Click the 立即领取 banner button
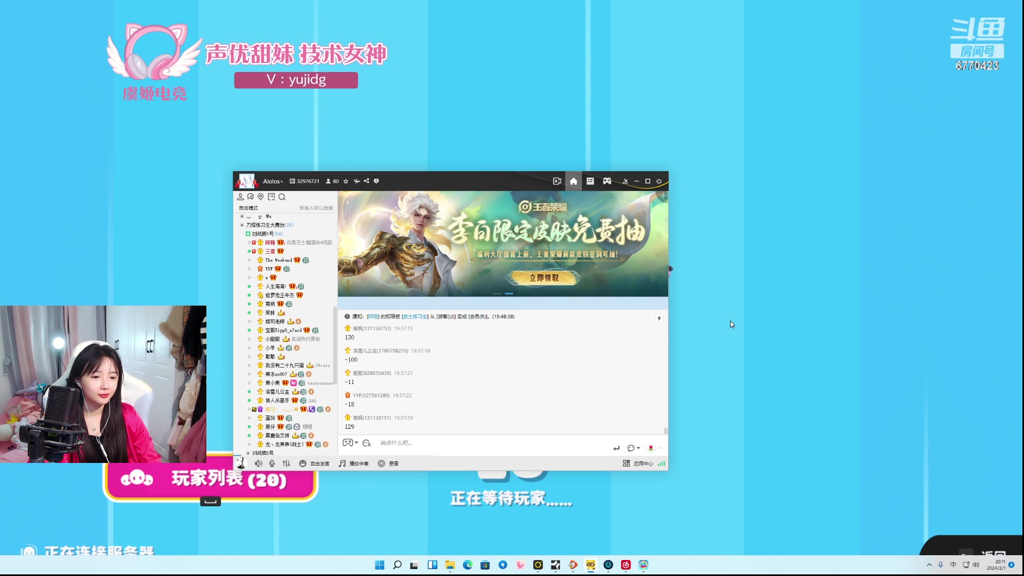This screenshot has height=576, width=1024. coord(544,278)
